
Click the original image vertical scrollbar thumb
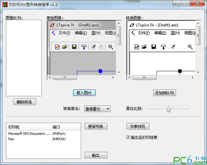pos(119,36)
